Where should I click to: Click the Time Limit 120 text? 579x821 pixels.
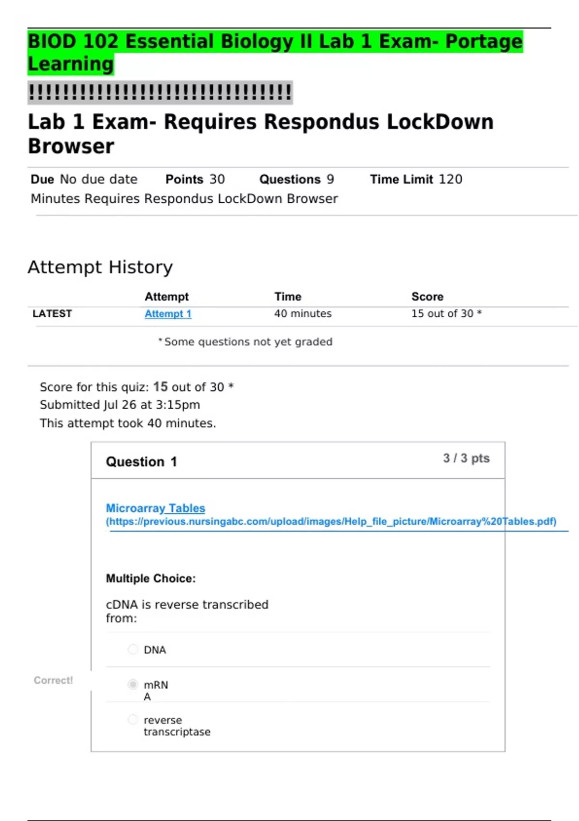(x=416, y=179)
